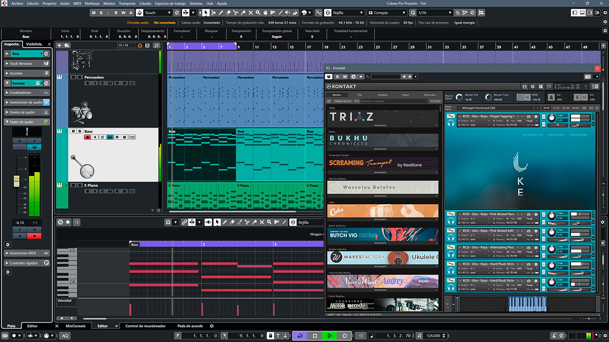Click the Control de muestreador tab
Image resolution: width=609 pixels, height=342 pixels.
(x=146, y=326)
